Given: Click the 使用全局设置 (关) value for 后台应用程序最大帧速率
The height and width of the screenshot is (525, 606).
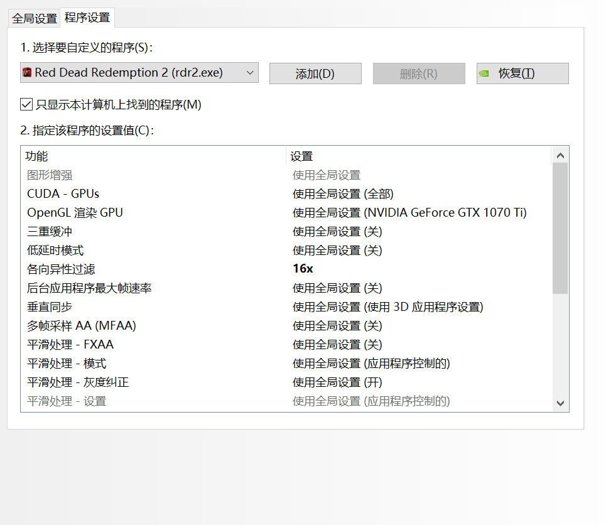Looking at the screenshot, I should 337,288.
